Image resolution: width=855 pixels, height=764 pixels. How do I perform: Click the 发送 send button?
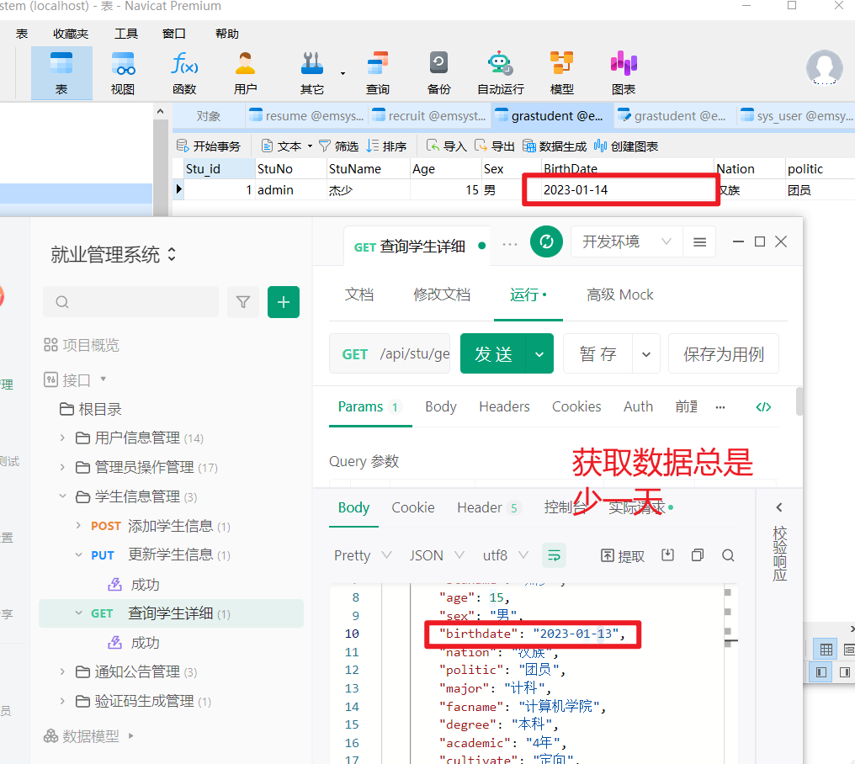tap(493, 354)
